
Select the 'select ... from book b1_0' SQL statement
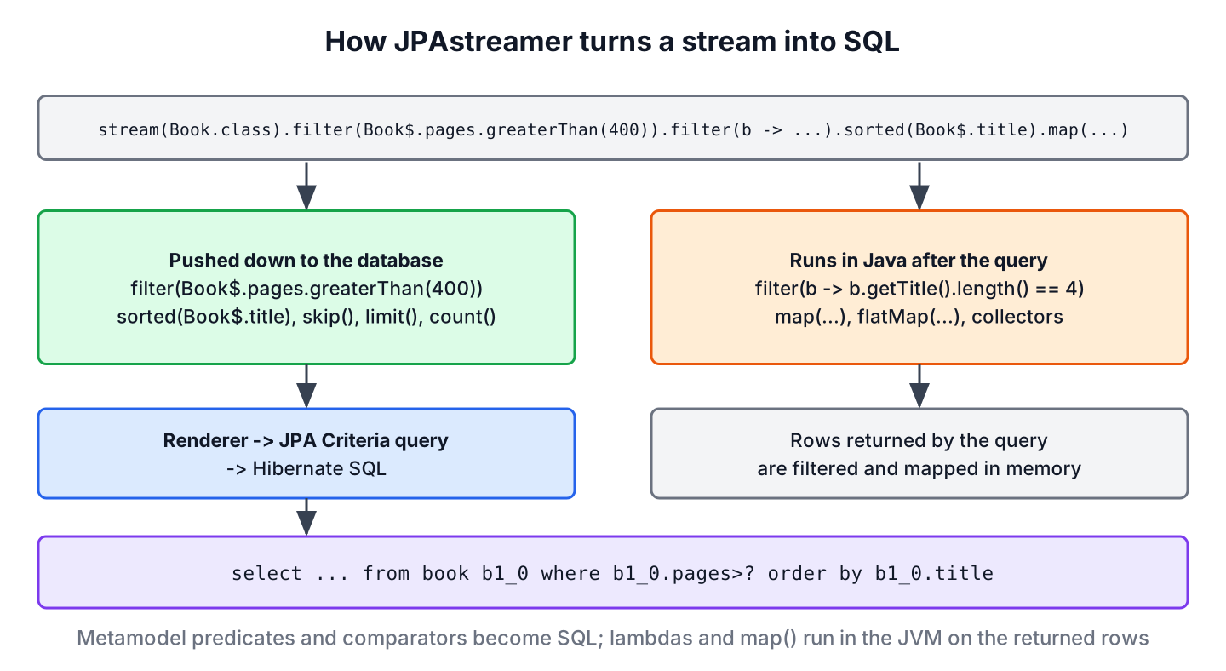(x=612, y=573)
